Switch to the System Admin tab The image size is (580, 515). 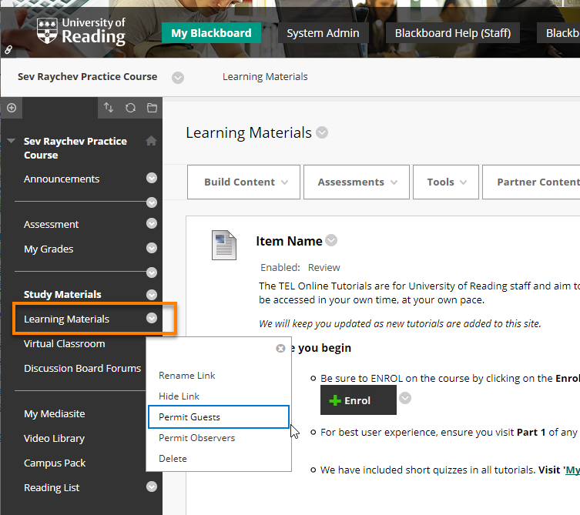pyautogui.click(x=323, y=33)
